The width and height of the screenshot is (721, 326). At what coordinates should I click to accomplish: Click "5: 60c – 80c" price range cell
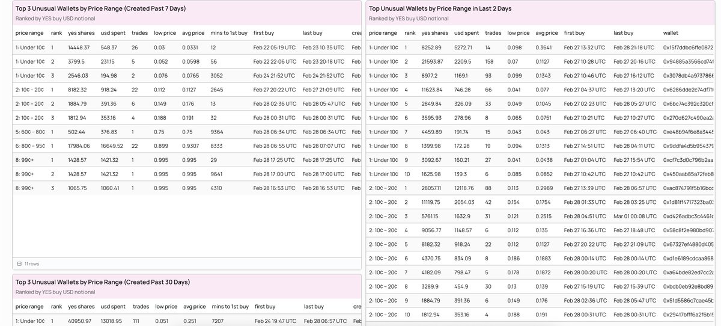coord(29,132)
